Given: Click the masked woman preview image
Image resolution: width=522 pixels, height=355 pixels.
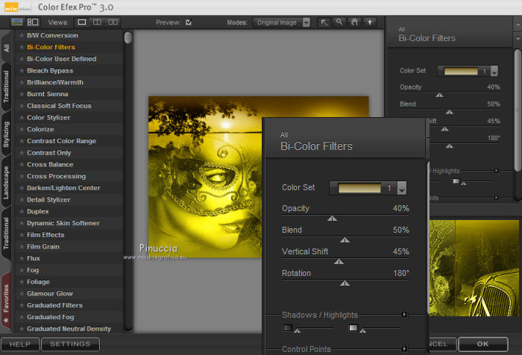Looking at the screenshot, I should coord(205,177).
